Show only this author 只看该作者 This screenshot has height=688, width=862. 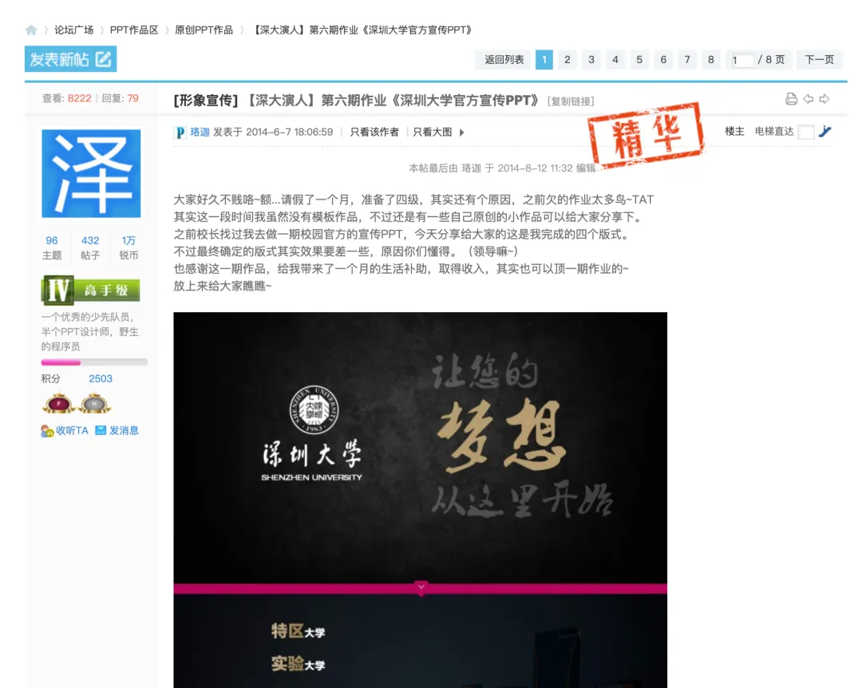(374, 132)
